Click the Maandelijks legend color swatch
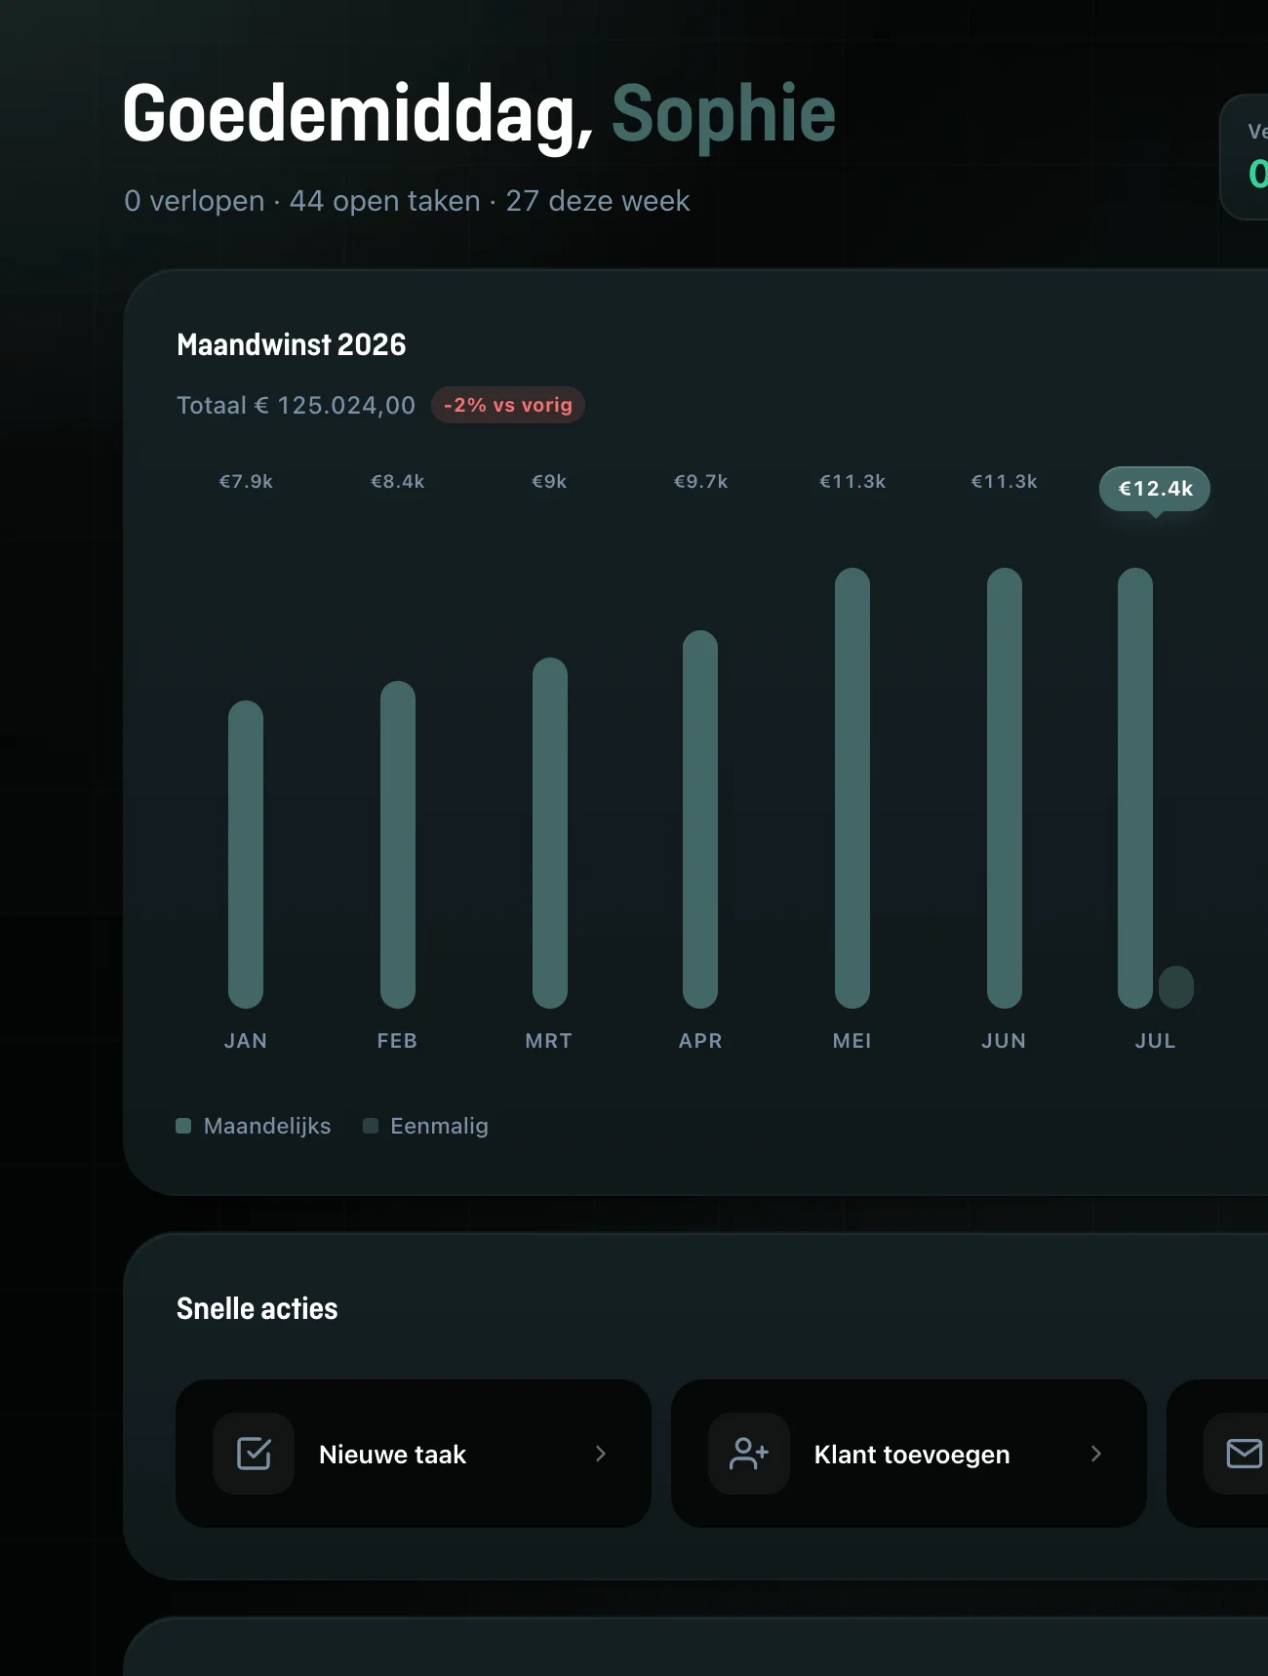The image size is (1268, 1676). 183,1126
